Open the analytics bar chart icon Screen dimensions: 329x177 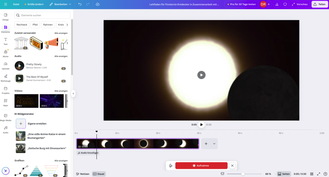tap(277, 4)
